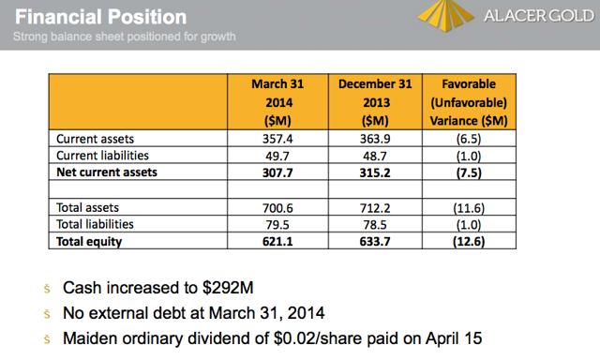Select the 357.4 current assets cell
The width and height of the screenshot is (600, 360).
click(277, 139)
